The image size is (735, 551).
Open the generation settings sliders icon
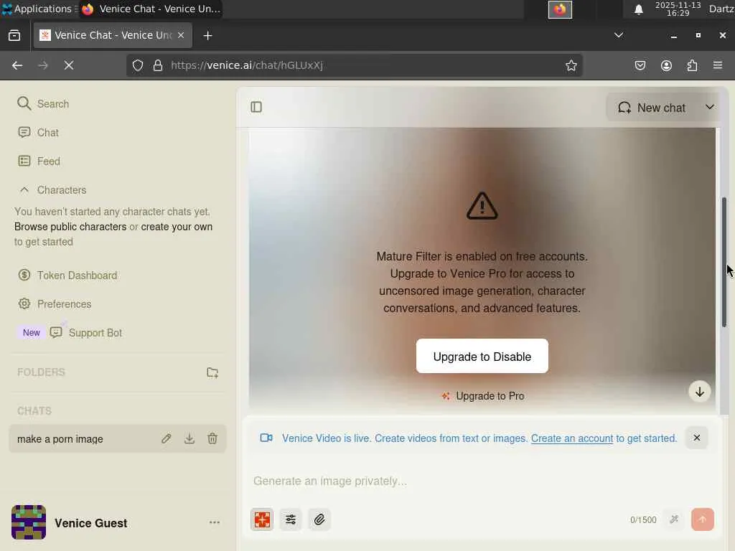[291, 519]
